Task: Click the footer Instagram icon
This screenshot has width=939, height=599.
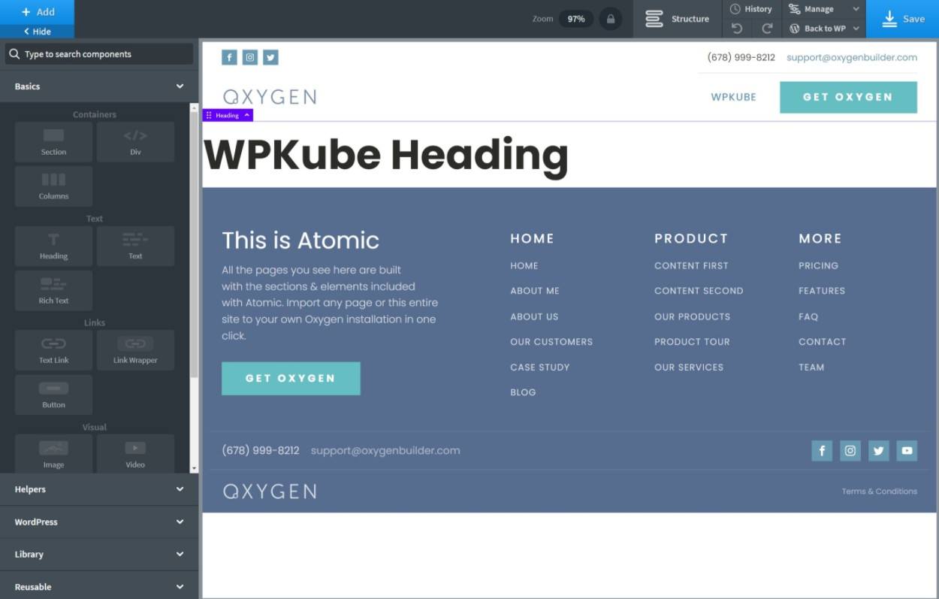Action: tap(850, 451)
